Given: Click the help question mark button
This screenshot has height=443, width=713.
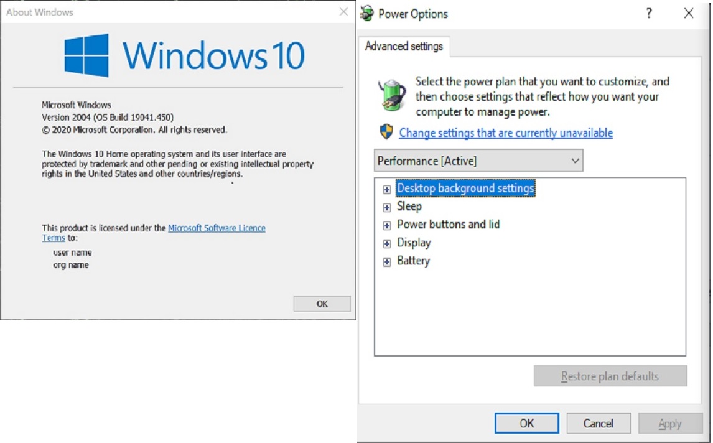Looking at the screenshot, I should tap(649, 13).
